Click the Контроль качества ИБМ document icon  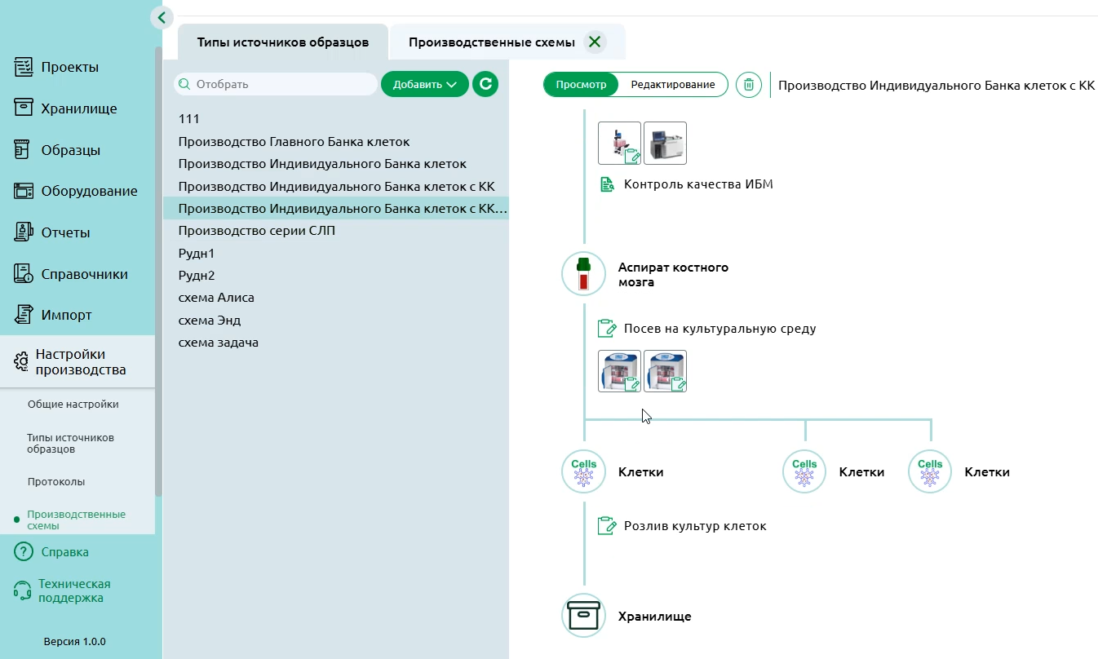(606, 184)
